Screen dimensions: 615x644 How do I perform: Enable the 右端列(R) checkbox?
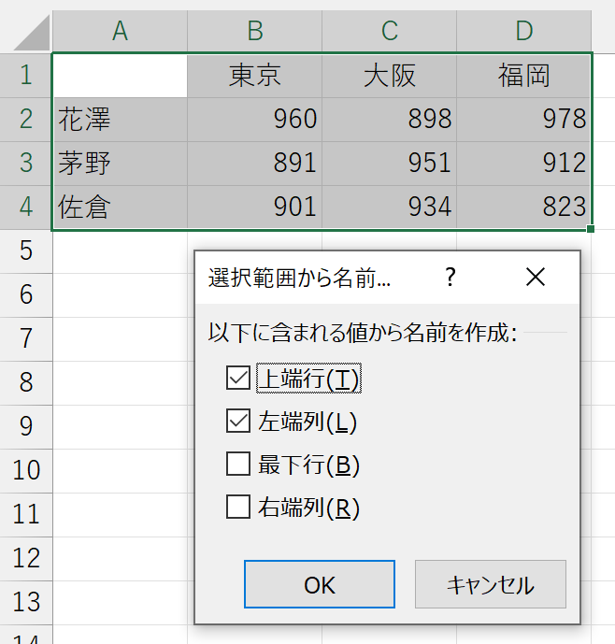tap(238, 508)
